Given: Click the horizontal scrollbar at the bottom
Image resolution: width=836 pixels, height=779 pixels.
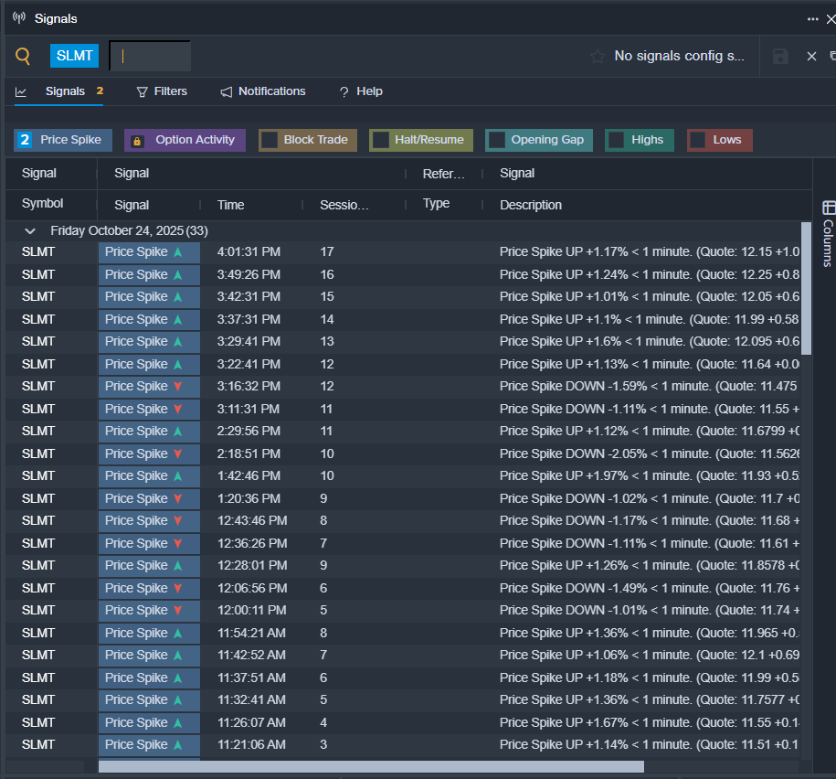Looking at the screenshot, I should tap(370, 767).
